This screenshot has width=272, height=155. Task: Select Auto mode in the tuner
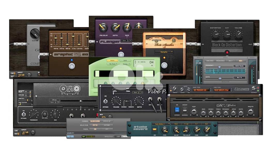tap(112, 60)
